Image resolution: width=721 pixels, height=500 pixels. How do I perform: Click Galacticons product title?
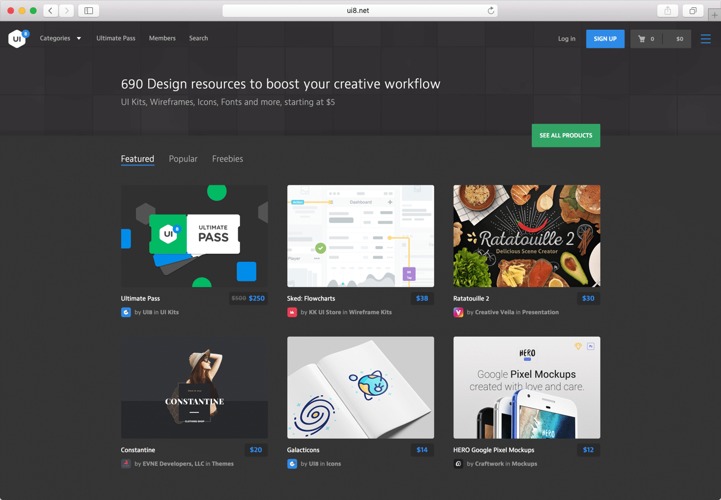[303, 450]
